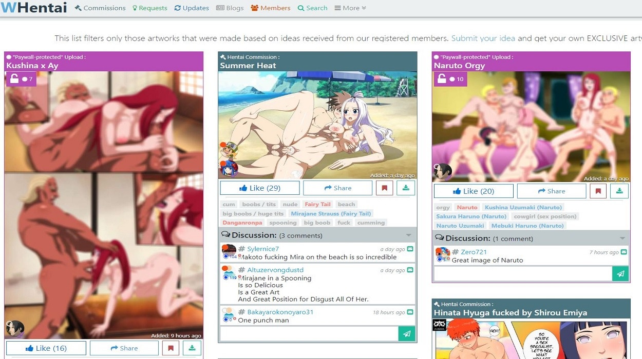Viewport: 642px width, 359px height.
Task: Click download icon on Kushina x Ay card
Action: [x=192, y=348]
